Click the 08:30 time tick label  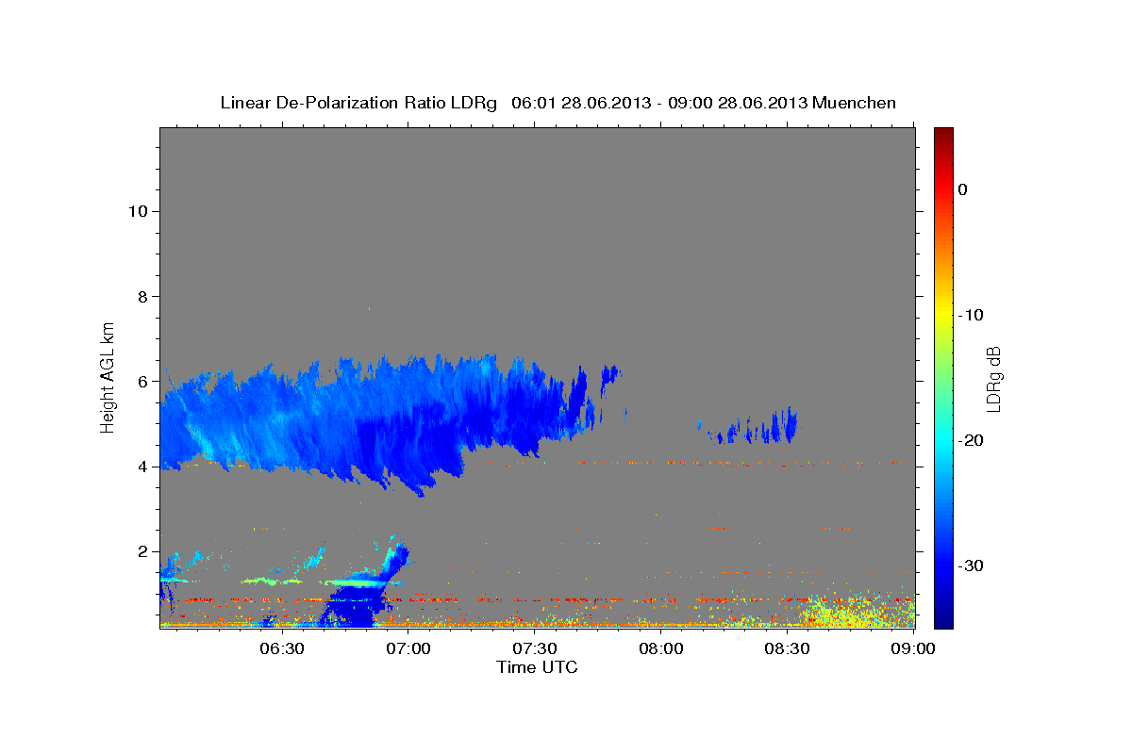(x=788, y=648)
